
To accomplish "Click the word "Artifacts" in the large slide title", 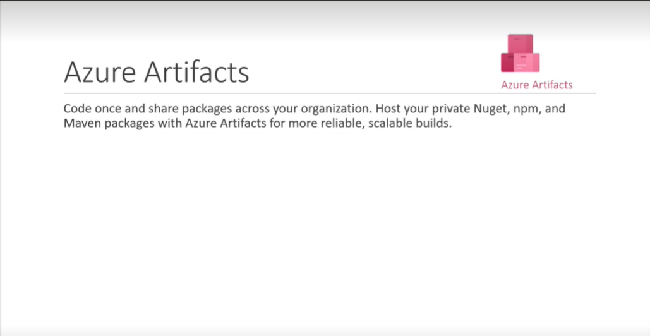I will (196, 73).
